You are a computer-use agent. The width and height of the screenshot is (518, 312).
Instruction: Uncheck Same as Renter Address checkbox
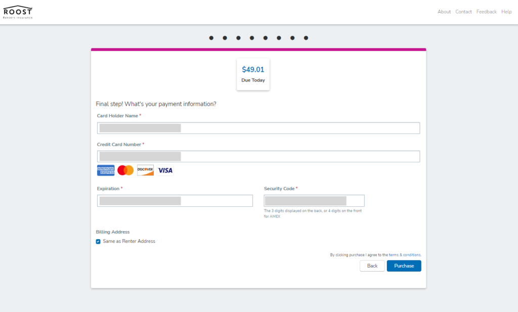pyautogui.click(x=98, y=242)
